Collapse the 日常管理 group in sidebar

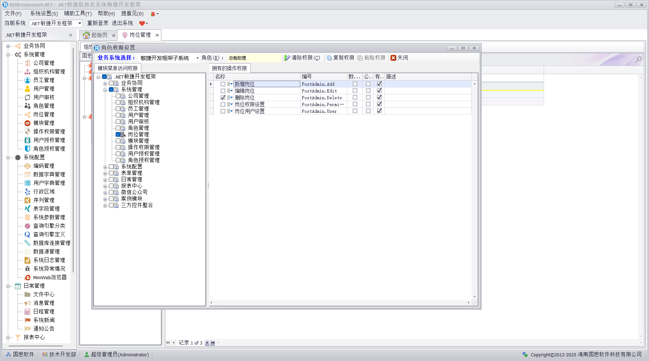pyautogui.click(x=8, y=286)
